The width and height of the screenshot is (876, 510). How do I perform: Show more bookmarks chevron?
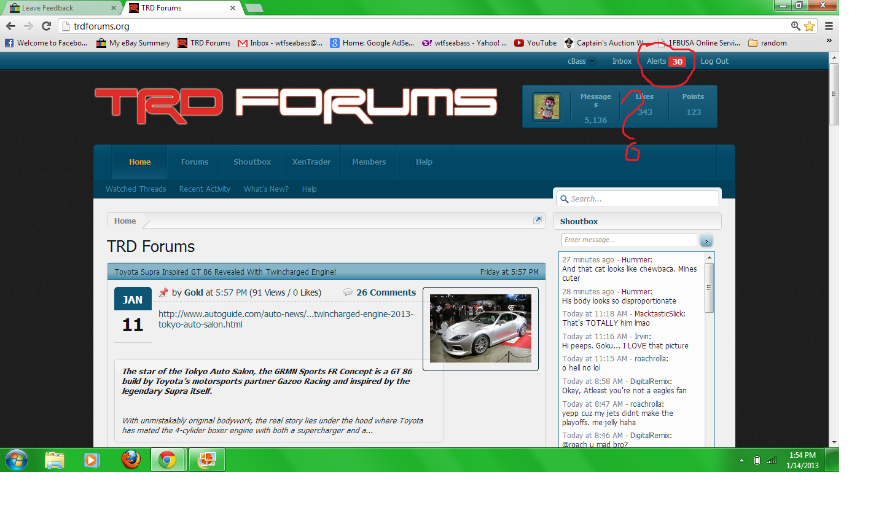point(829,41)
